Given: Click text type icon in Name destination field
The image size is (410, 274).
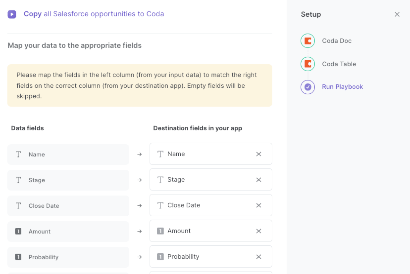Looking at the screenshot, I should coord(160,154).
